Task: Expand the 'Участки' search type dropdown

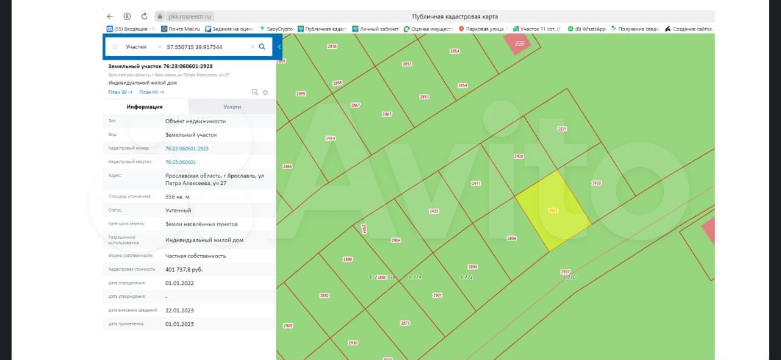Action: pyautogui.click(x=160, y=46)
